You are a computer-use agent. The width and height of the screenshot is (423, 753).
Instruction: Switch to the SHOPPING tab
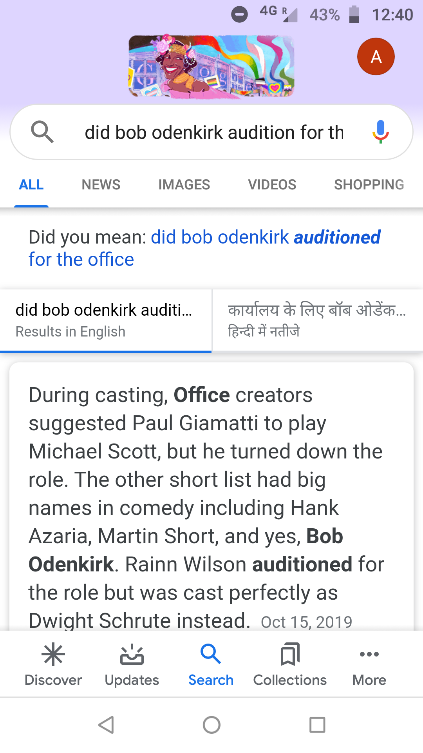pyautogui.click(x=369, y=184)
